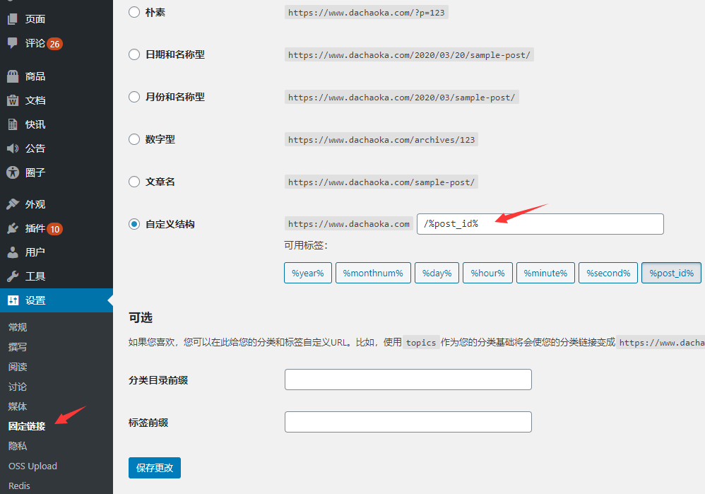Toggle the %post_id% tag button
The height and width of the screenshot is (494, 705).
(x=671, y=273)
